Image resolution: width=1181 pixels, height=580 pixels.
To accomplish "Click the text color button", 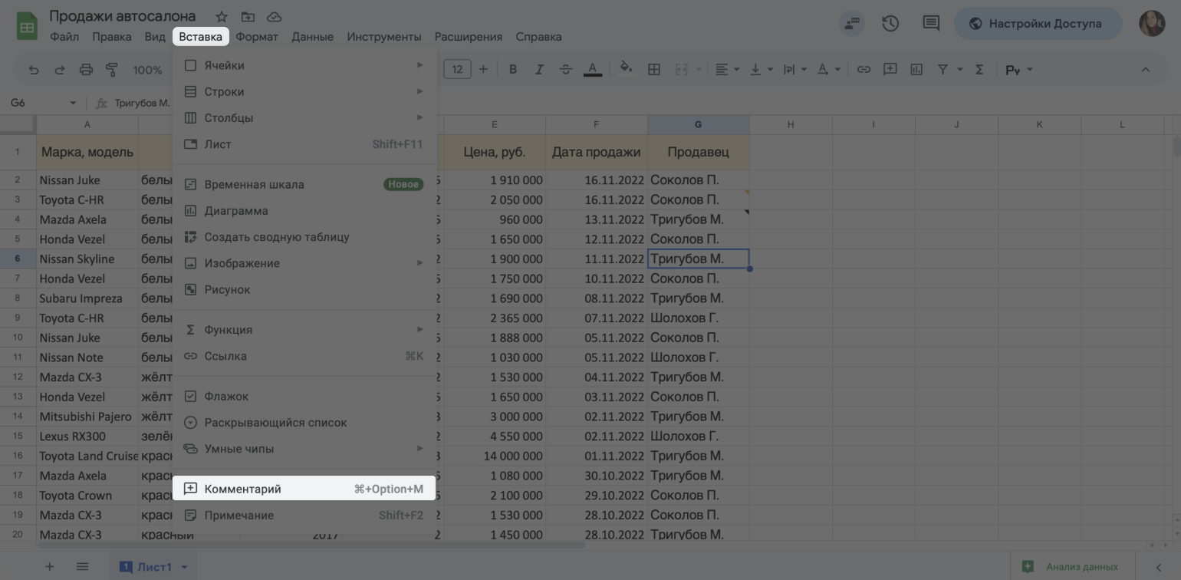I will [x=592, y=70].
